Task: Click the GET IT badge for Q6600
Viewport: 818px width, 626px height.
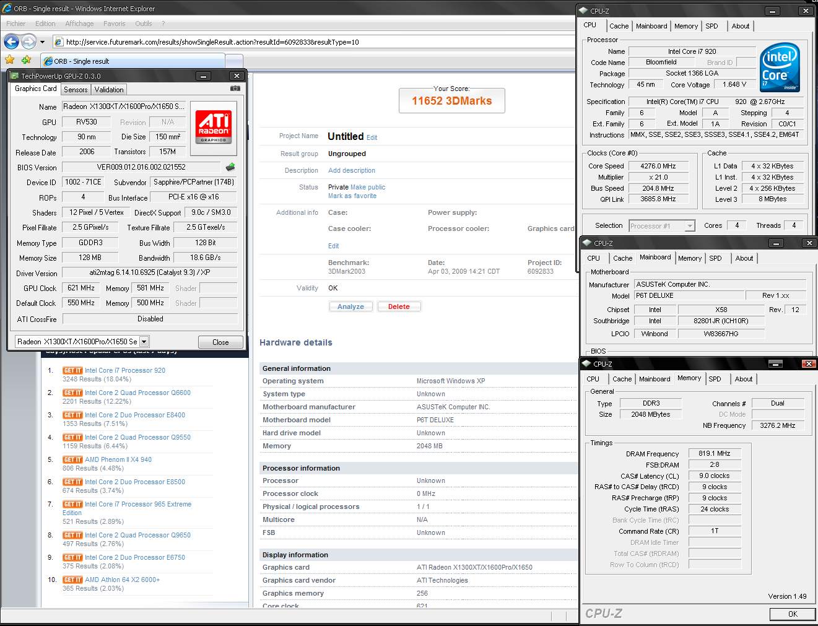Action: (72, 393)
